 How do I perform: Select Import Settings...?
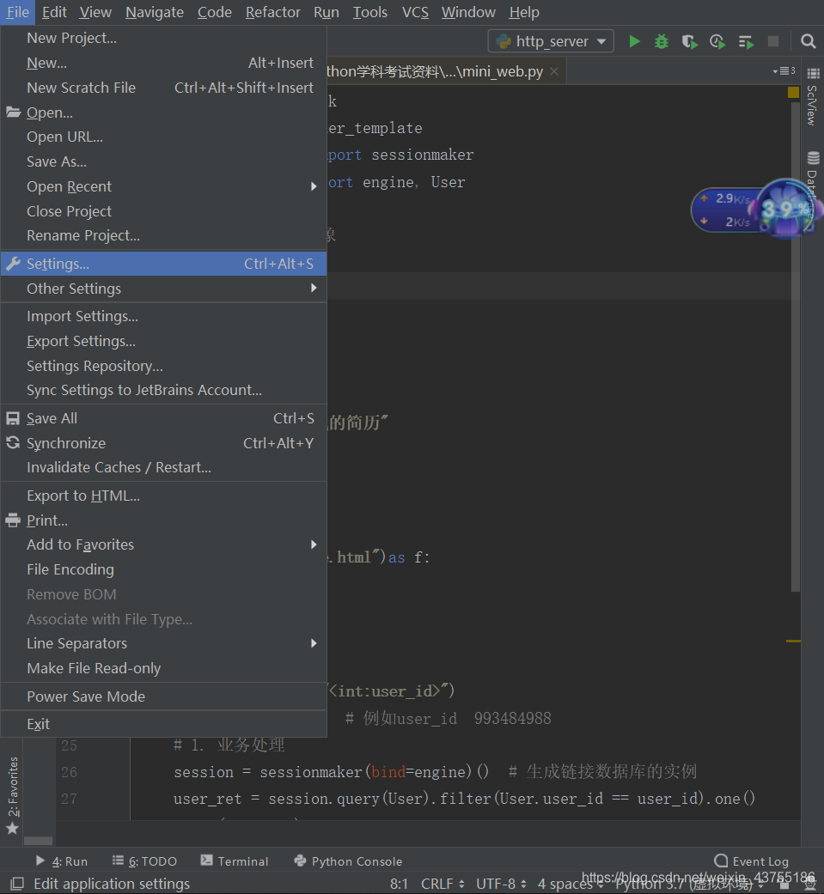pyautogui.click(x=164, y=316)
